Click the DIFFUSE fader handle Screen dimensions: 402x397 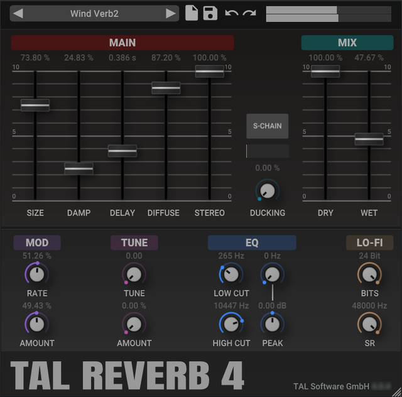point(166,88)
